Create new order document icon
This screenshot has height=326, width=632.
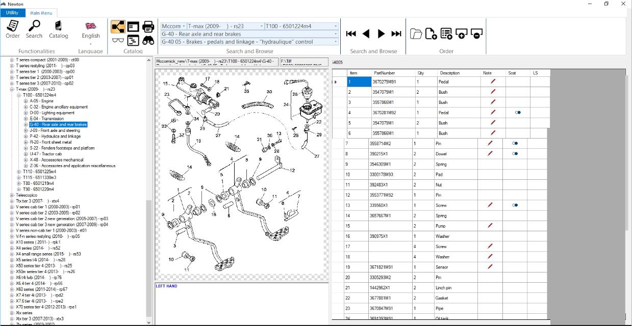point(431,34)
